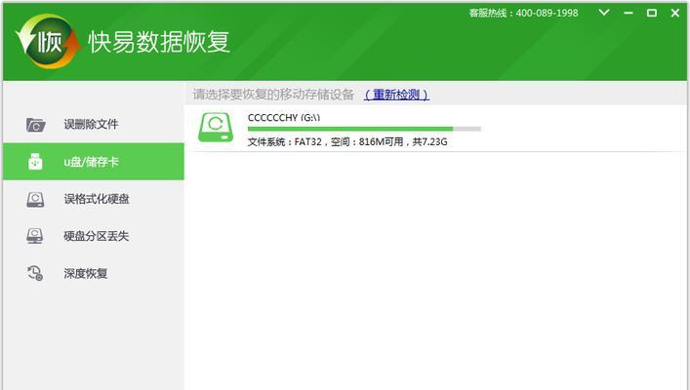This screenshot has height=390, width=690.
Task: Select the CCCCCCHY (G:\) device name
Action: click(284, 118)
